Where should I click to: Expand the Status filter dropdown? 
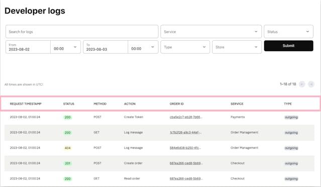(x=288, y=32)
